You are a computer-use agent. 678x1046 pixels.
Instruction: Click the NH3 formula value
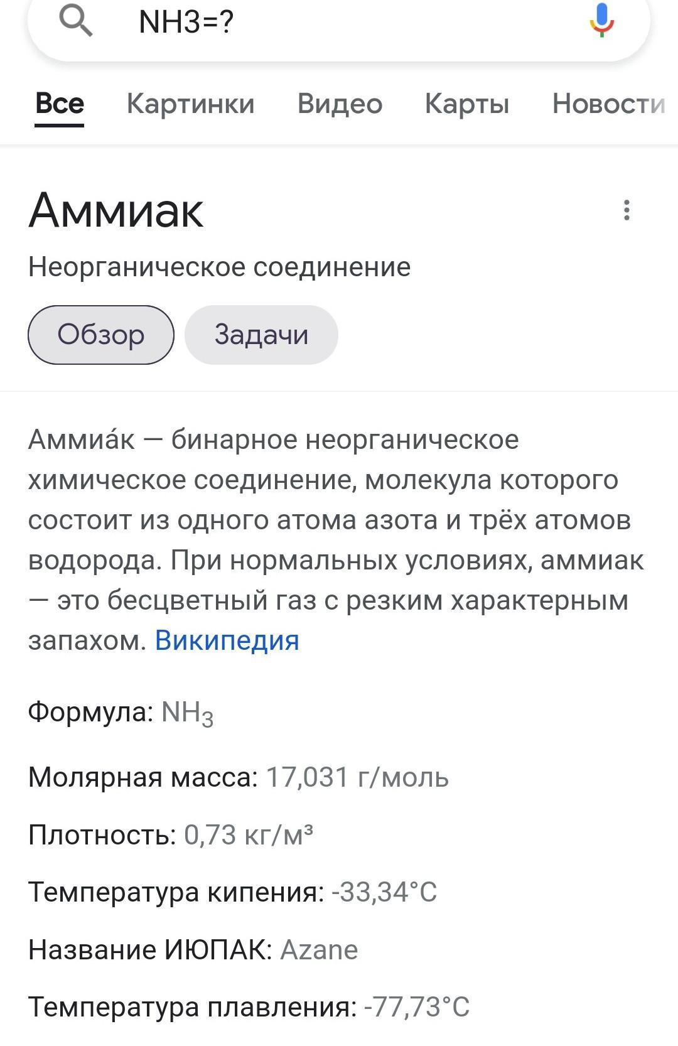[x=188, y=713]
